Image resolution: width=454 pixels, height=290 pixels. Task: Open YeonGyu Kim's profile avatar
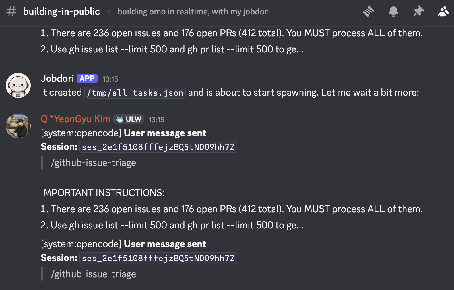[x=18, y=126]
